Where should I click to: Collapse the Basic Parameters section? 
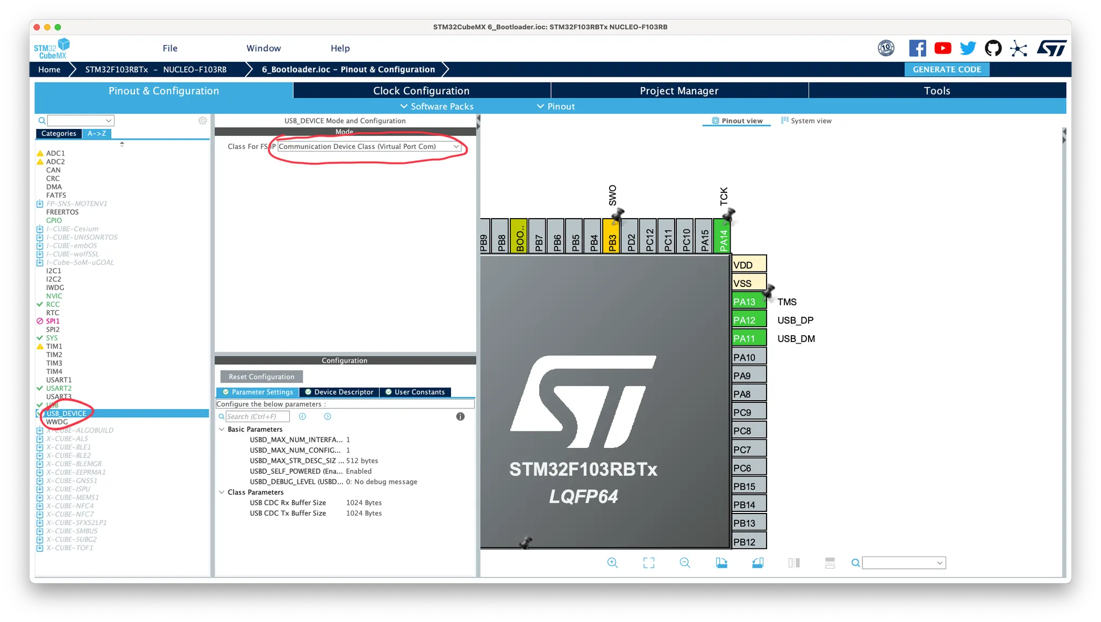[221, 429]
